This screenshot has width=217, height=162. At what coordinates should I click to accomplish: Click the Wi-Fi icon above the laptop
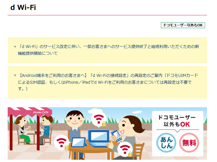tap(99, 119)
